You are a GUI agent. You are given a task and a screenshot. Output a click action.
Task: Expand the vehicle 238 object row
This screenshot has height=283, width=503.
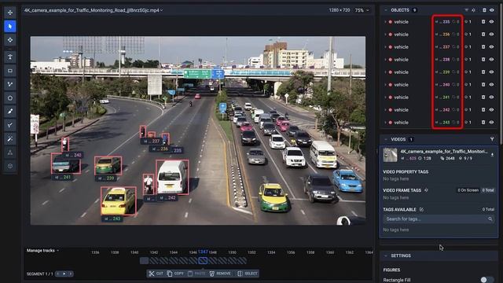click(x=385, y=60)
